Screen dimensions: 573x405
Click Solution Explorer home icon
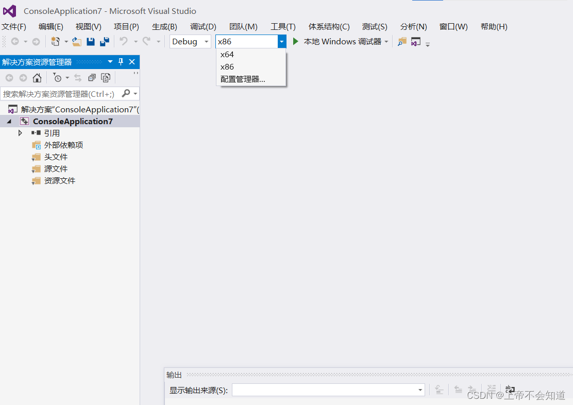pos(37,78)
